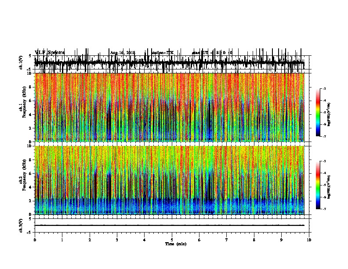348x269 pixels.
Task: Click the ch.2 spectrogram color bar
Action: pyautogui.click(x=318, y=185)
